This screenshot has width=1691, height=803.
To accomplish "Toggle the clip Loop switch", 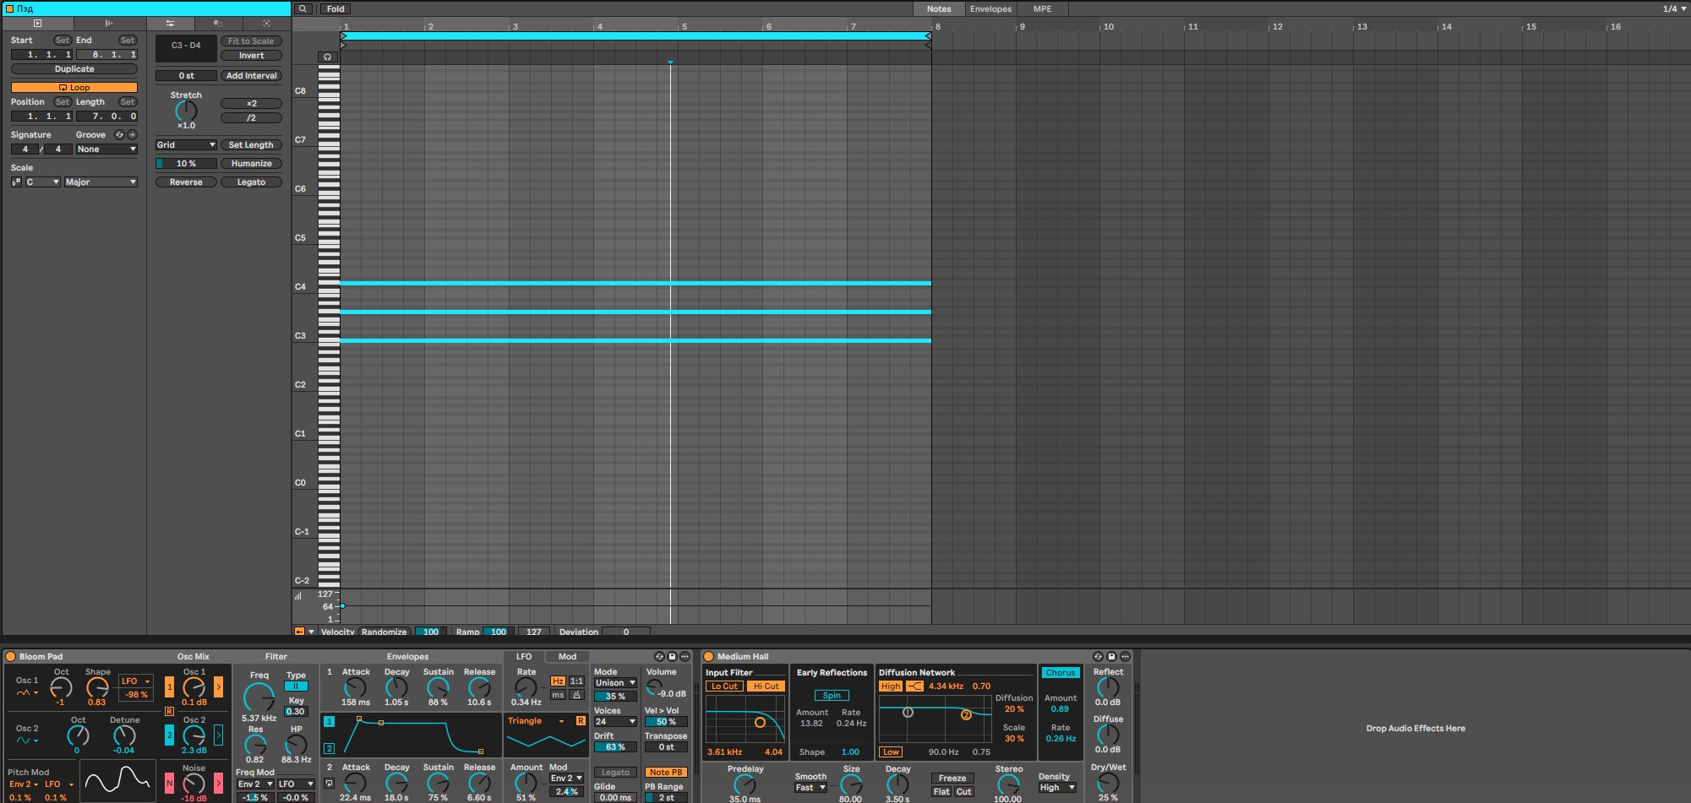I will pos(74,88).
